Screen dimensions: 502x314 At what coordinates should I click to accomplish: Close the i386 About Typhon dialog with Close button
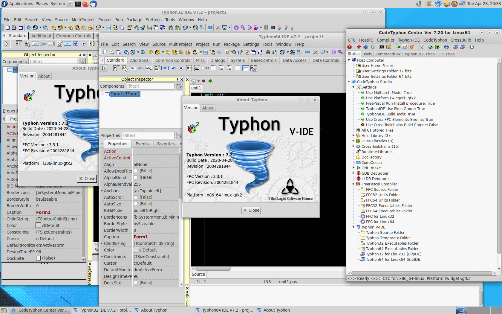[87, 179]
